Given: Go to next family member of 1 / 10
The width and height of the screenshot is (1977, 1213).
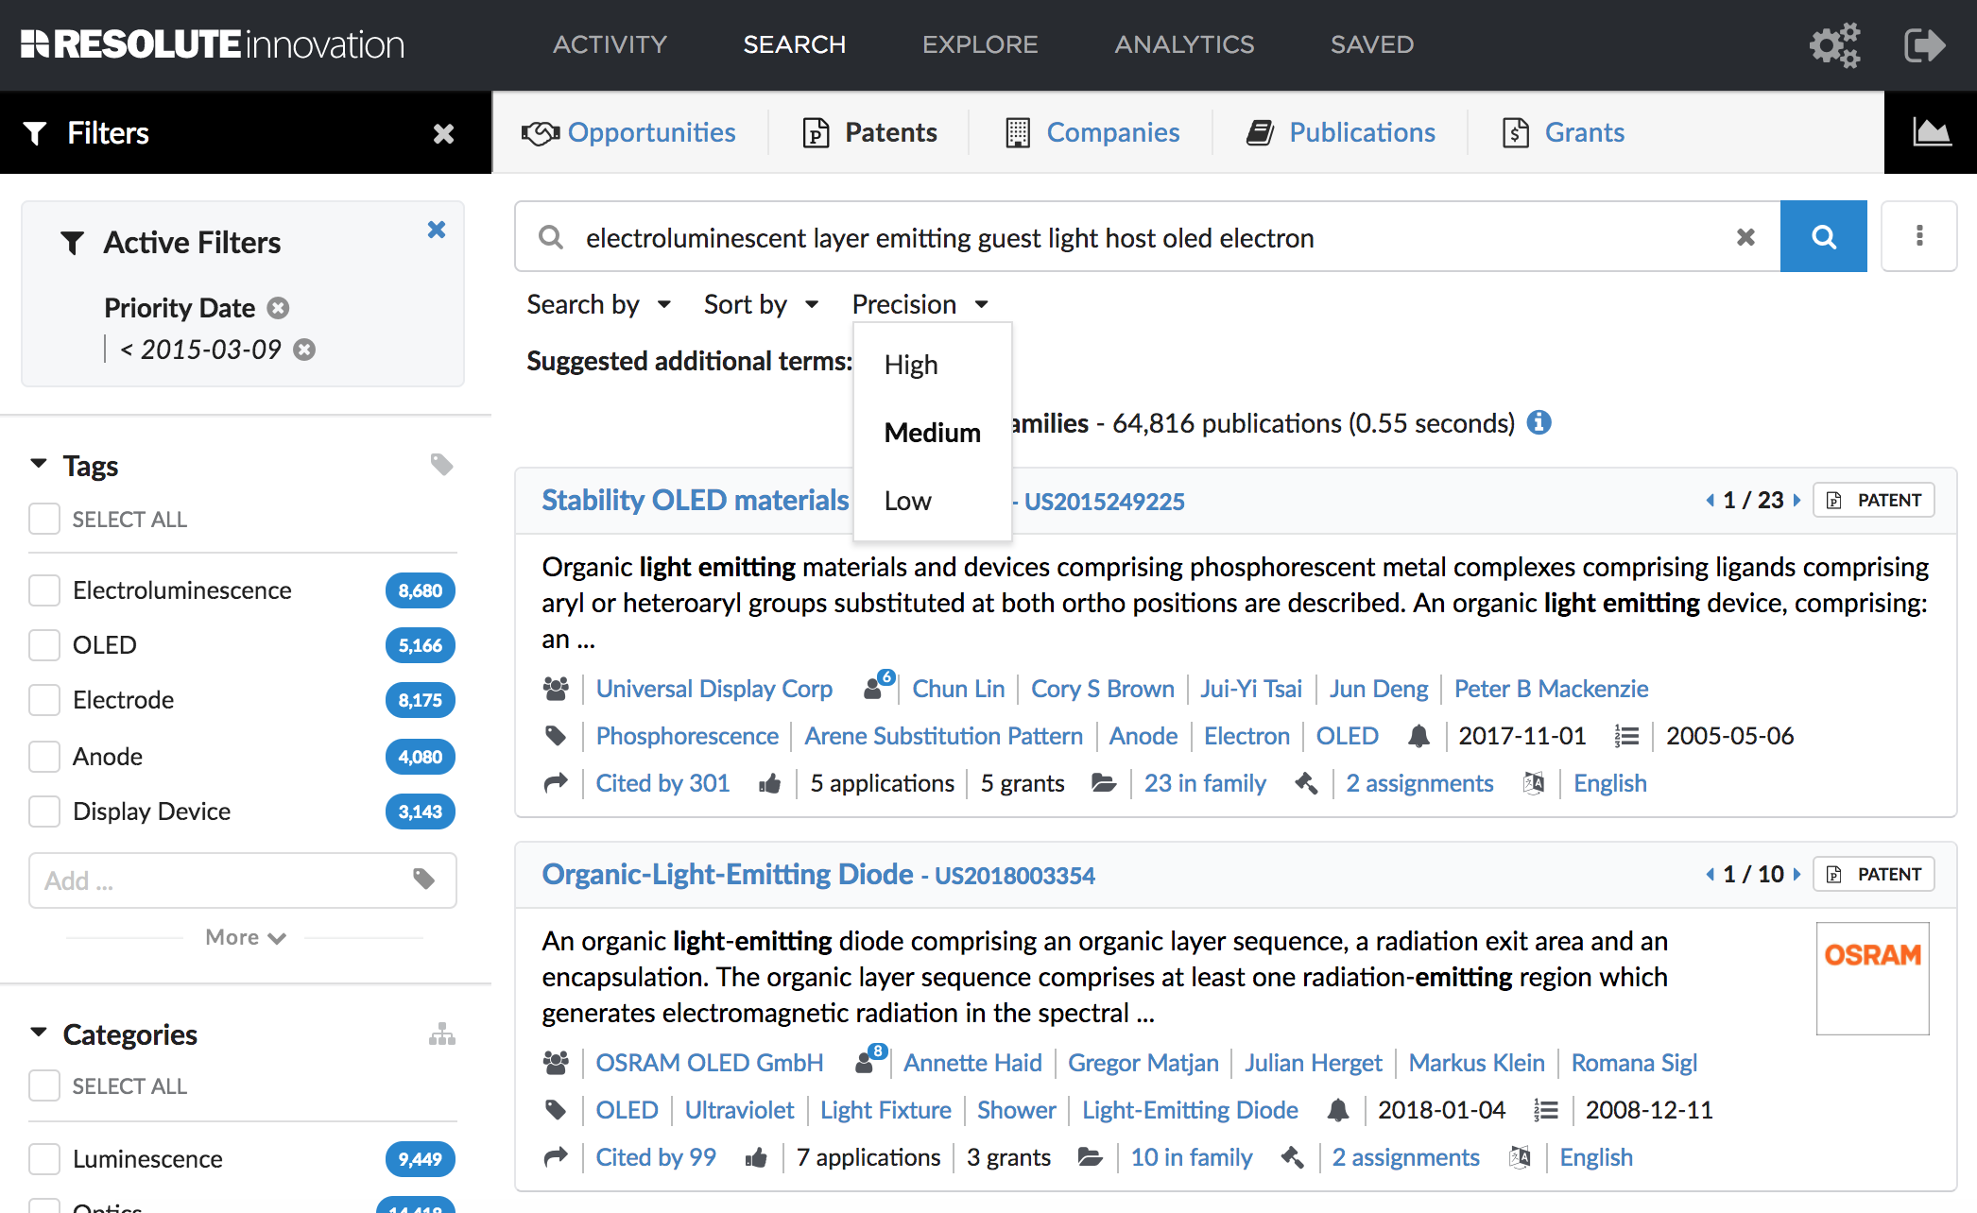Looking at the screenshot, I should pyautogui.click(x=1796, y=874).
